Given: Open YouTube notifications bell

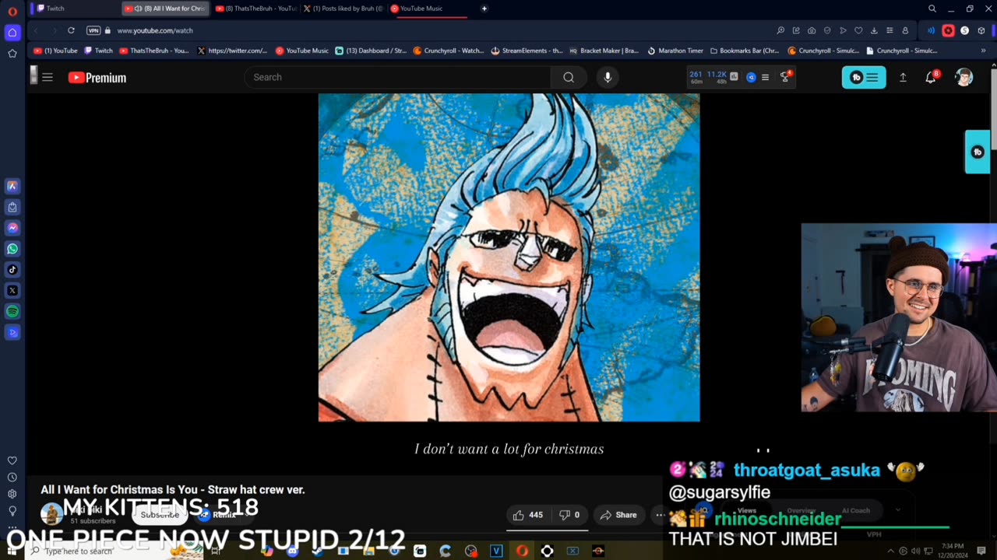Looking at the screenshot, I should pos(931,77).
